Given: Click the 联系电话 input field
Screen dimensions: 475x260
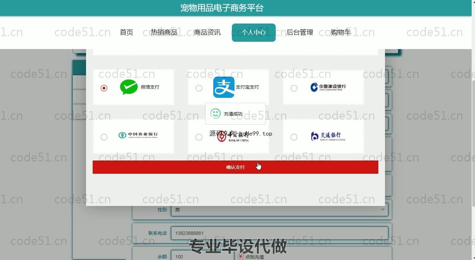Looking at the screenshot, I should click(279, 233).
